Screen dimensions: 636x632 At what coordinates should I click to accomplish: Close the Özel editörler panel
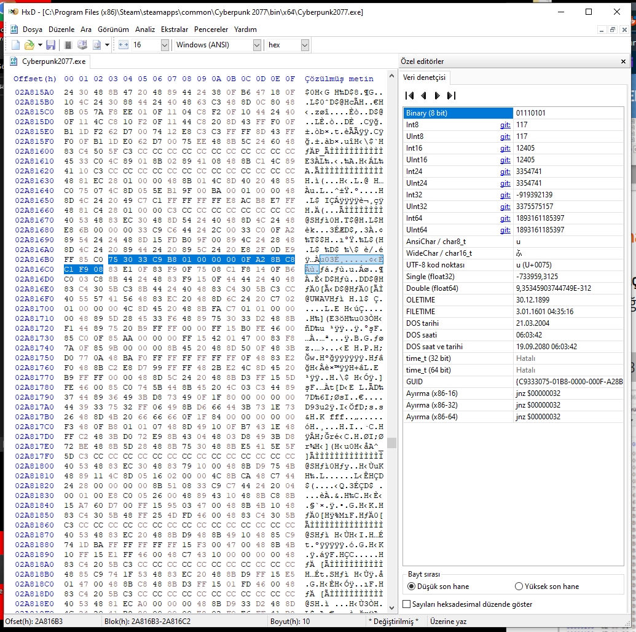coord(623,61)
